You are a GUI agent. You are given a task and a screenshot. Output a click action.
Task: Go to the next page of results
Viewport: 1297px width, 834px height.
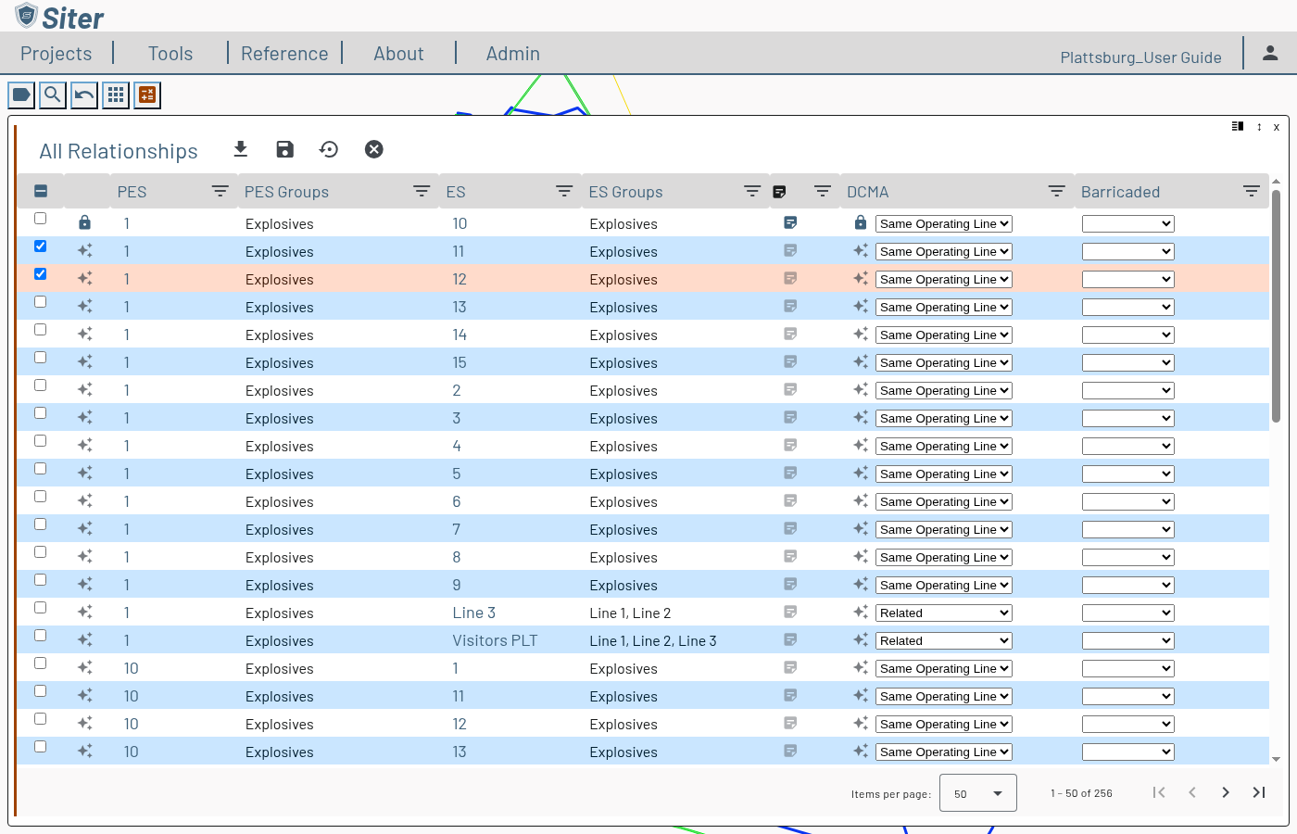click(1226, 792)
